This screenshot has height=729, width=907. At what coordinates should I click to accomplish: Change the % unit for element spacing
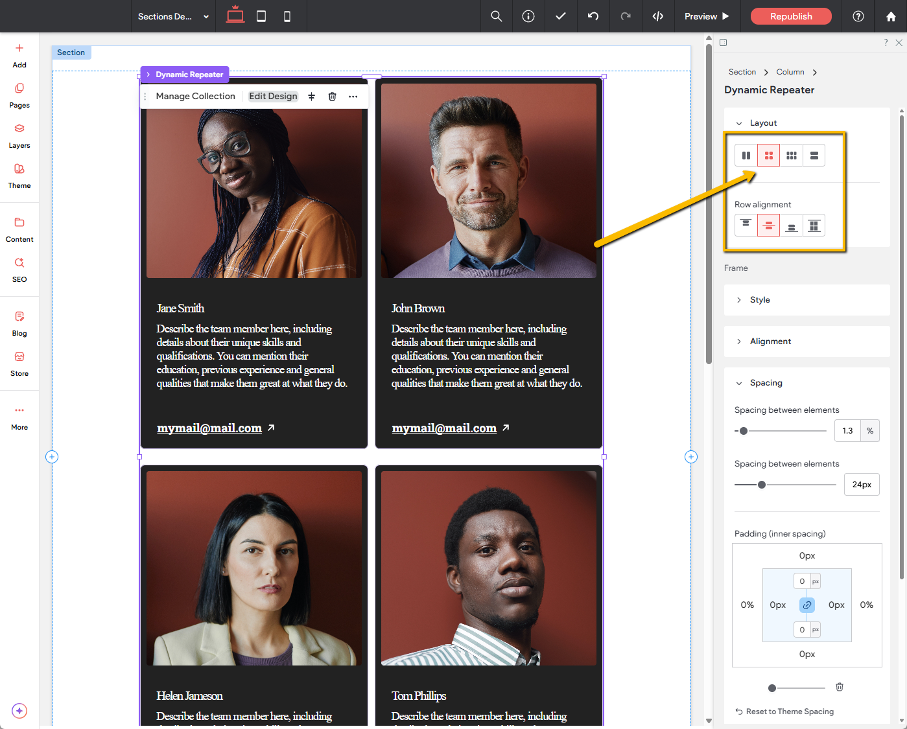pyautogui.click(x=870, y=431)
